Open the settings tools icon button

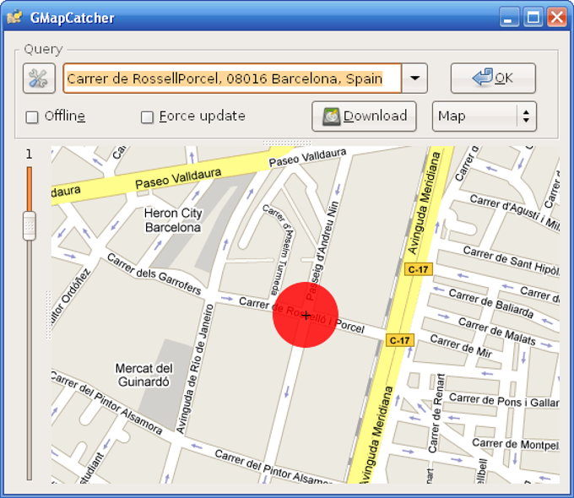point(39,78)
